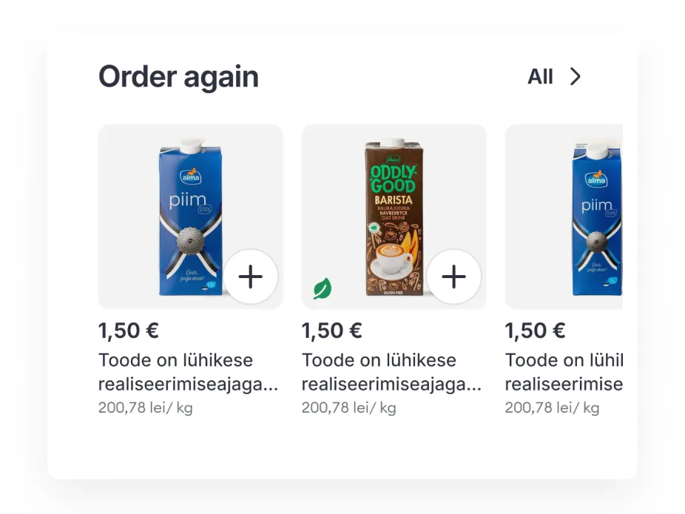
Task: Click the Oddly Good logo on the carton
Action: click(x=393, y=177)
